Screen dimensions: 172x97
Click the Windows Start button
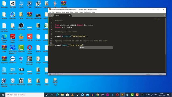click(x=3, y=95)
